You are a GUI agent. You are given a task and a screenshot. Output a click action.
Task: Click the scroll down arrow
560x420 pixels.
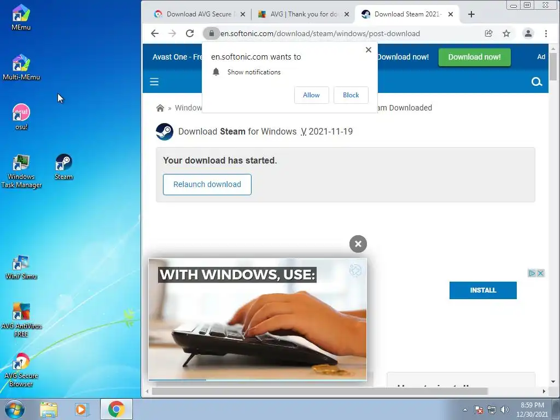click(553, 381)
